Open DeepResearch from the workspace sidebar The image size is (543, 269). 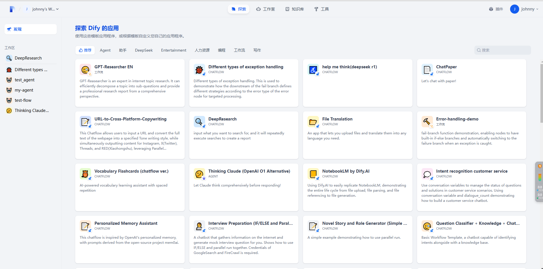tap(31, 58)
